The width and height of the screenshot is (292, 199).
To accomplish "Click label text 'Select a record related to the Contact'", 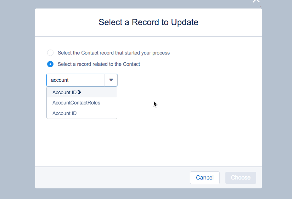I will click(x=99, y=64).
